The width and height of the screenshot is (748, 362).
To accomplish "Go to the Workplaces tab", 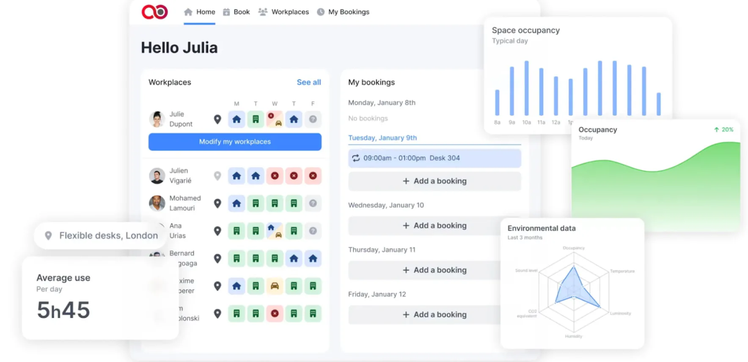I will [x=283, y=12].
